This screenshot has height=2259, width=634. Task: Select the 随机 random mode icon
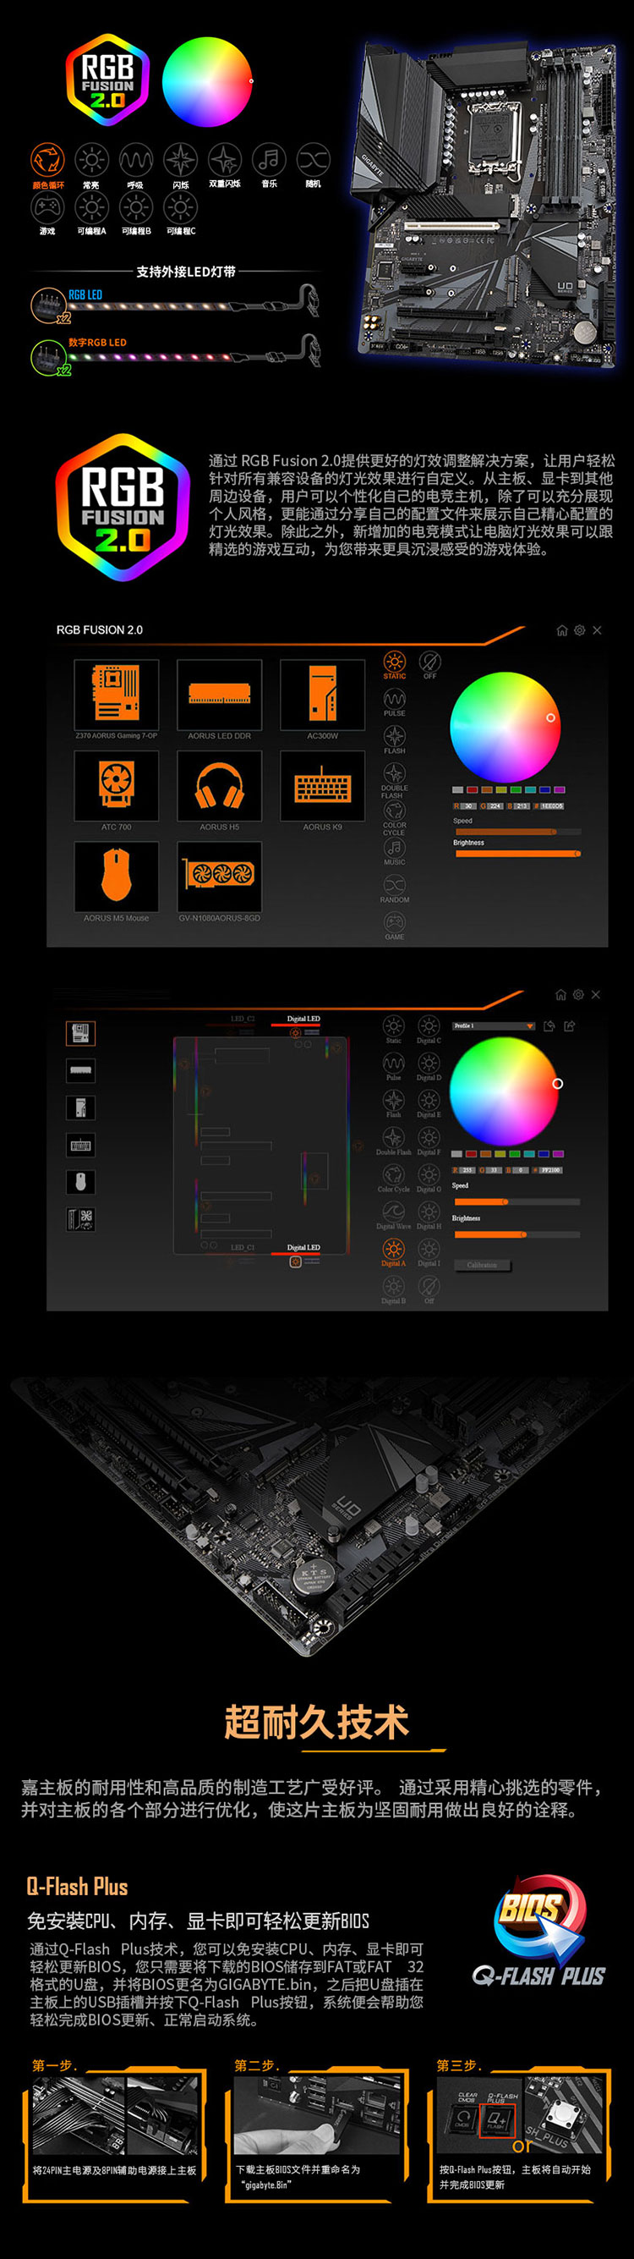[314, 160]
